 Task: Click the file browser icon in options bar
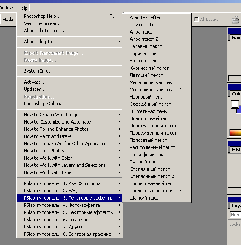(235, 20)
